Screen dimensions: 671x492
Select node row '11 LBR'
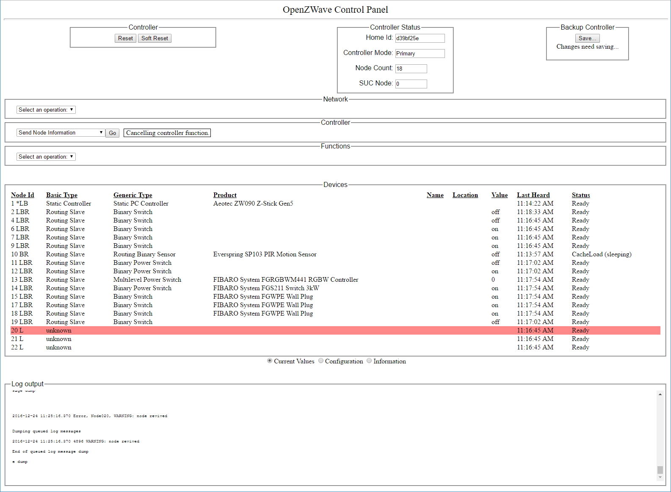(x=335, y=263)
